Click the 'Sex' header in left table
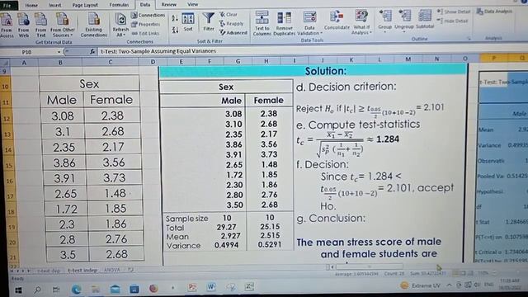The image size is (528, 297). 89,84
